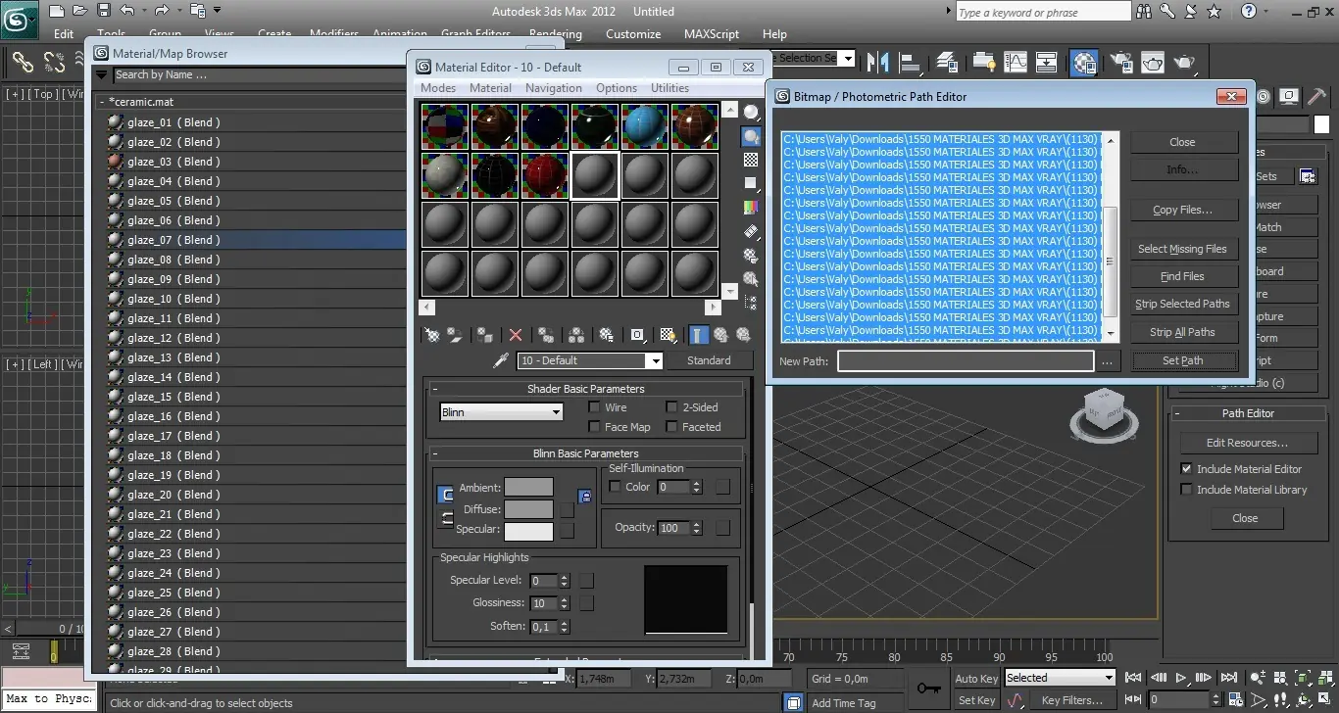
Task: Click the Specular color swatch
Action: [x=529, y=530]
